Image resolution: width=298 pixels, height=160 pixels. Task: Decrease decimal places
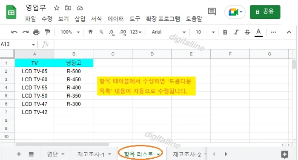(112, 32)
